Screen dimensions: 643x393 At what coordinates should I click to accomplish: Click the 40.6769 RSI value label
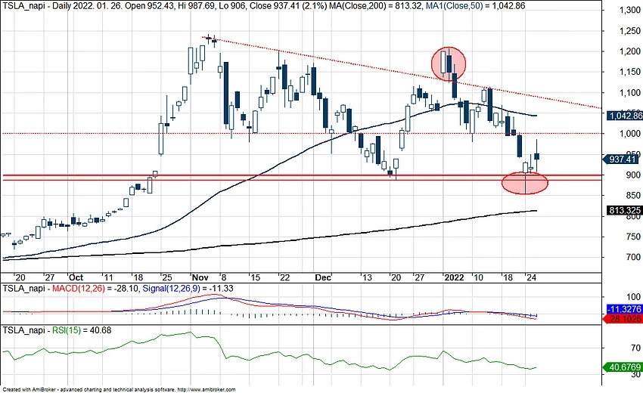pos(623,367)
